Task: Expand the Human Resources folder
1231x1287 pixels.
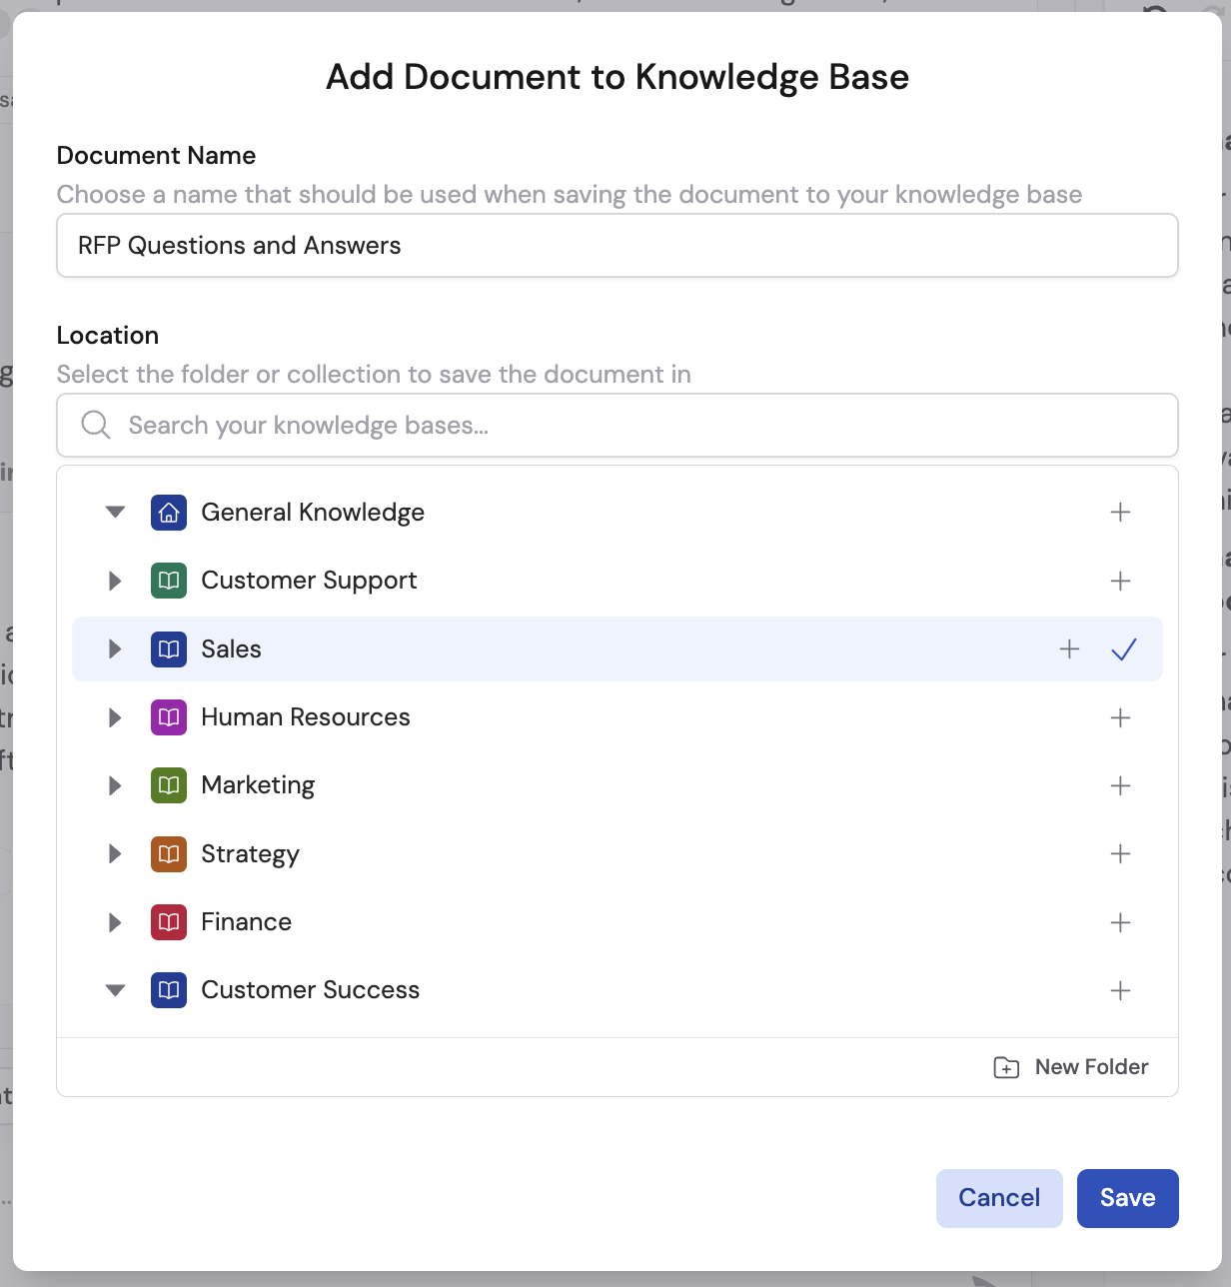Action: pos(114,716)
